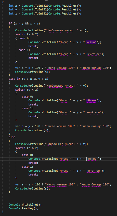Click 'case 0:' beside brace under switch (x % 2)
This screenshot has width=117, height=216.
tap(24, 38)
